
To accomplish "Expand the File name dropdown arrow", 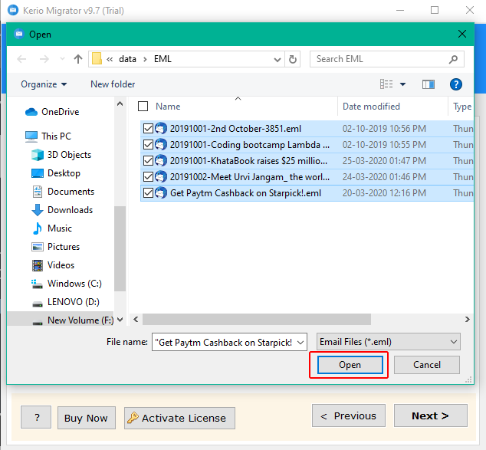I will coord(300,342).
